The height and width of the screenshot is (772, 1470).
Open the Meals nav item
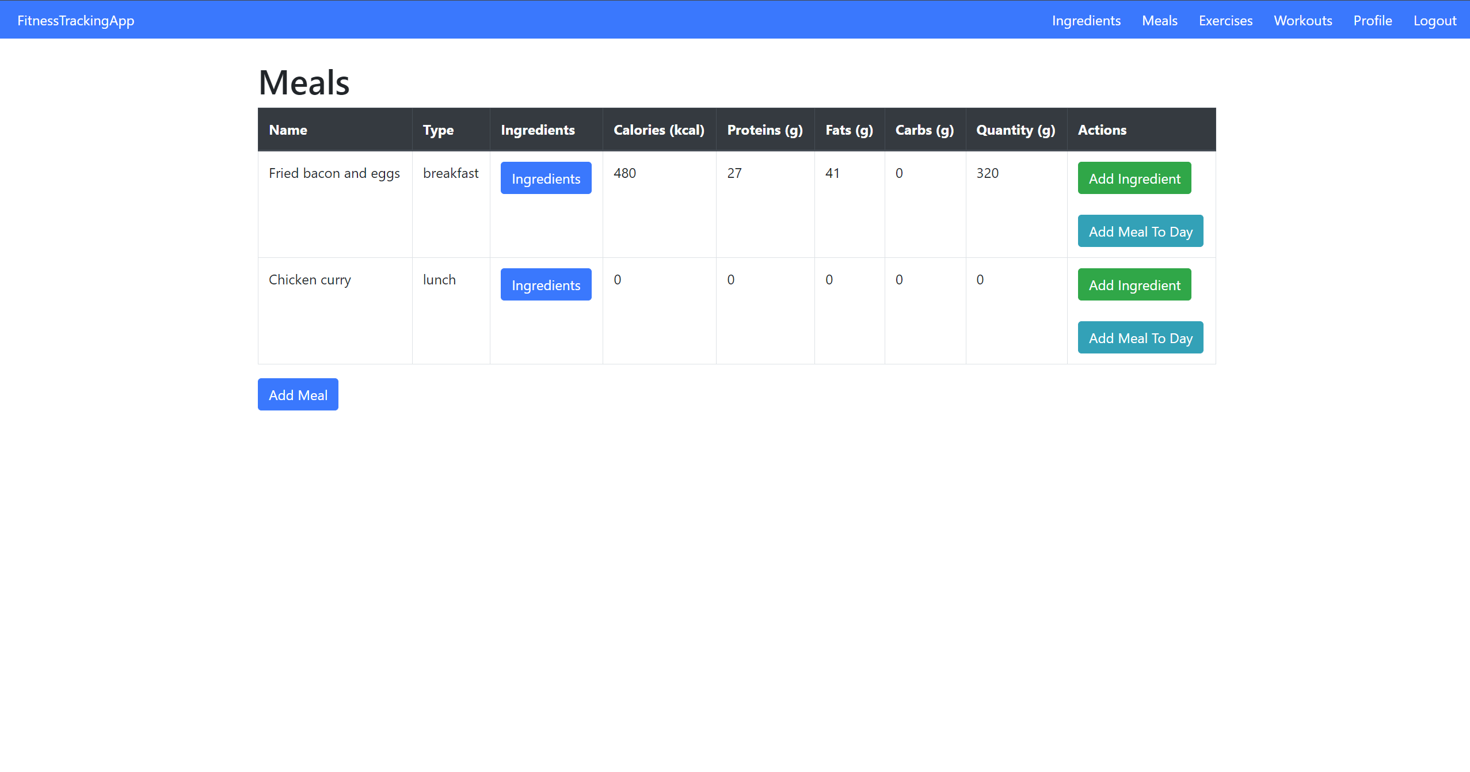(1159, 21)
